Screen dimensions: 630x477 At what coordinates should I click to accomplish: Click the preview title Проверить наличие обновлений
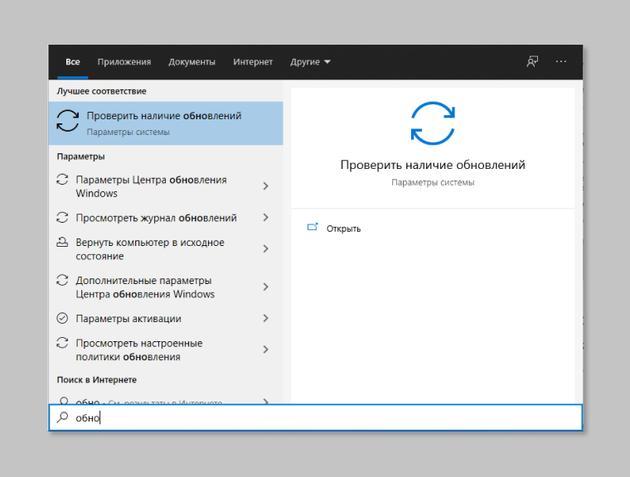point(433,165)
